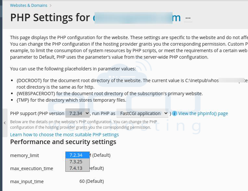Select PHP version 7.3.25 from list

(77, 162)
